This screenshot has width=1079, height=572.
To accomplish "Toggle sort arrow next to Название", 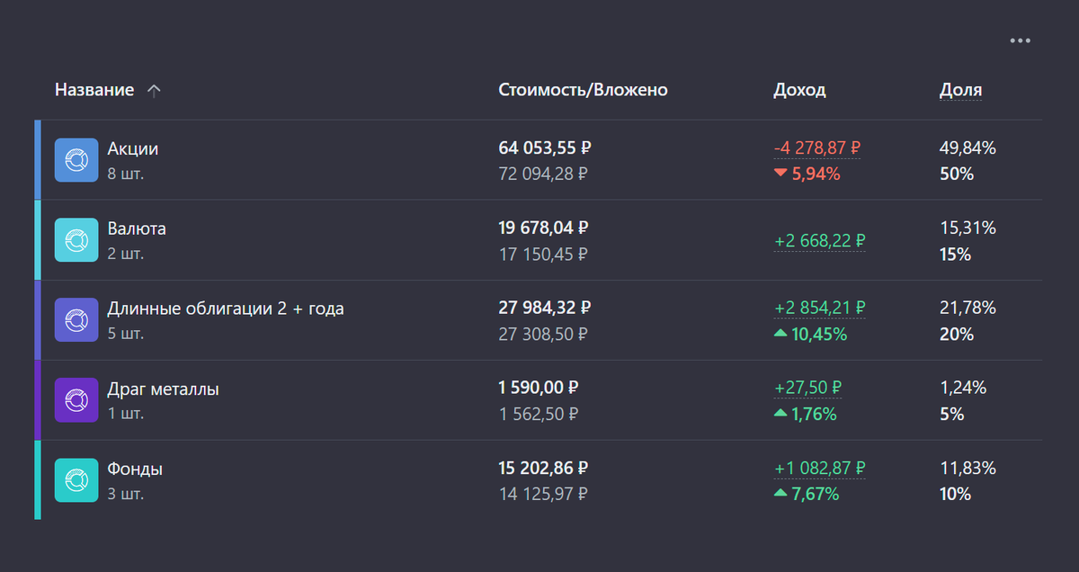I will tap(154, 90).
